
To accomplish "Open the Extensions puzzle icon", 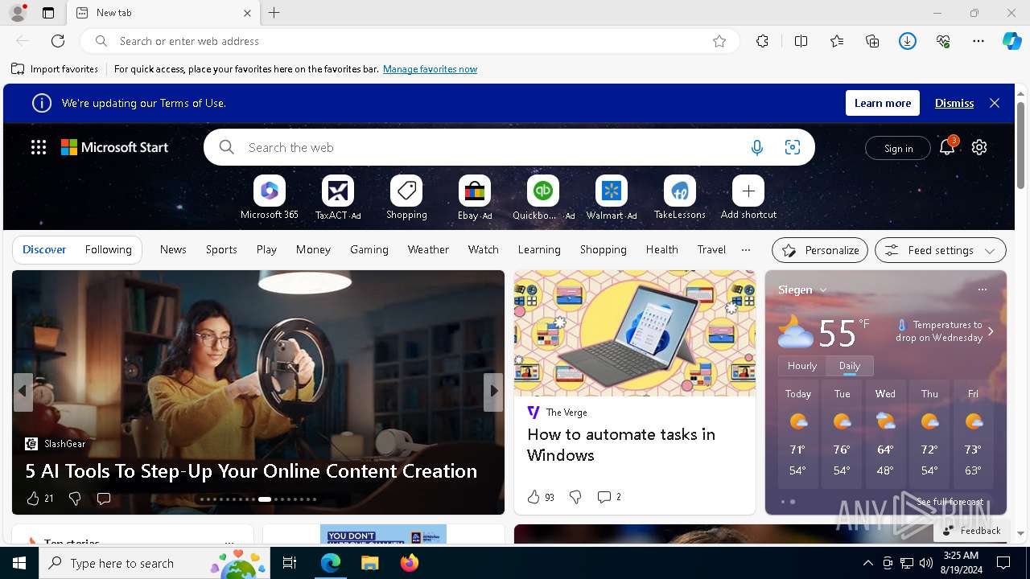I will (762, 41).
